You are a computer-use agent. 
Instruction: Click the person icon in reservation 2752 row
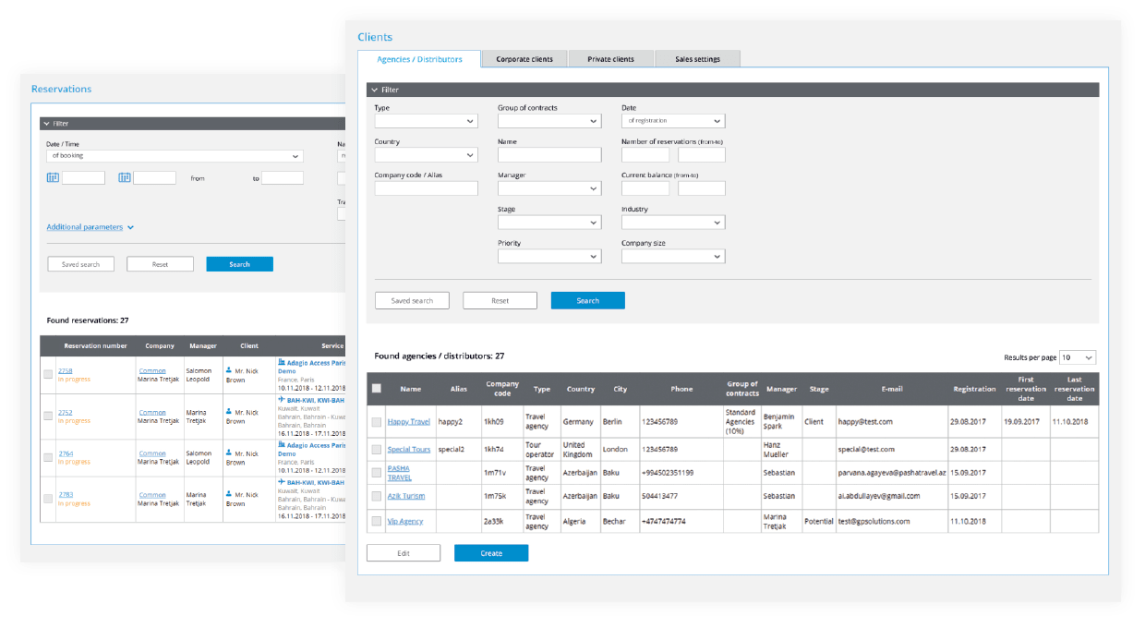pyautogui.click(x=228, y=412)
